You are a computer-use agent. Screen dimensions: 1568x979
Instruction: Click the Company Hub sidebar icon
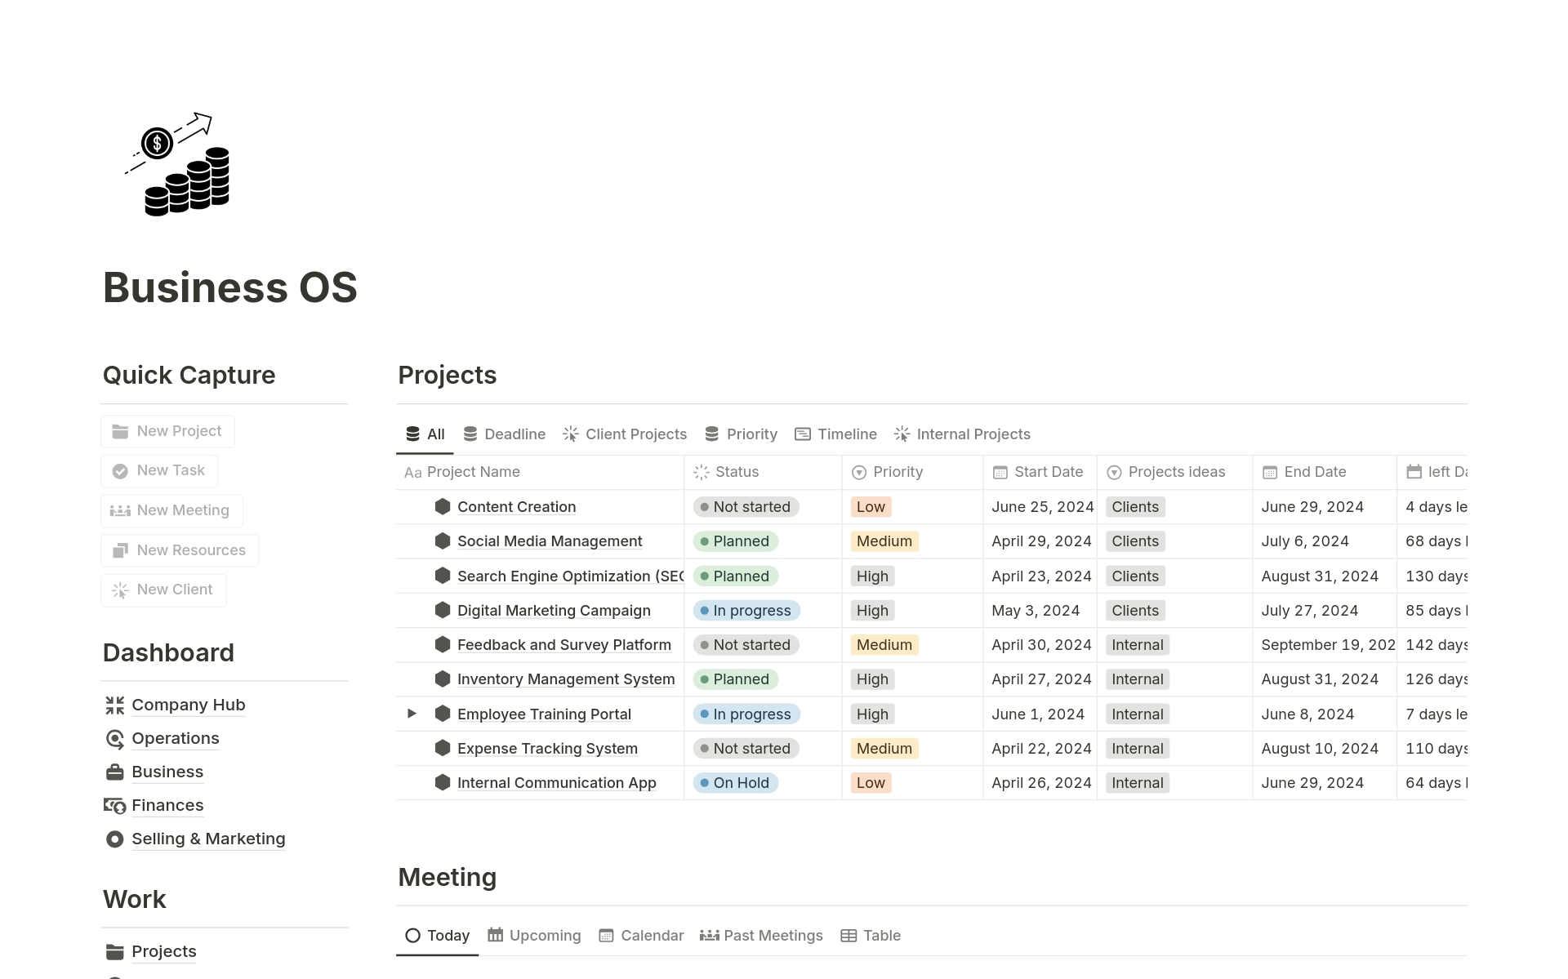coord(115,705)
